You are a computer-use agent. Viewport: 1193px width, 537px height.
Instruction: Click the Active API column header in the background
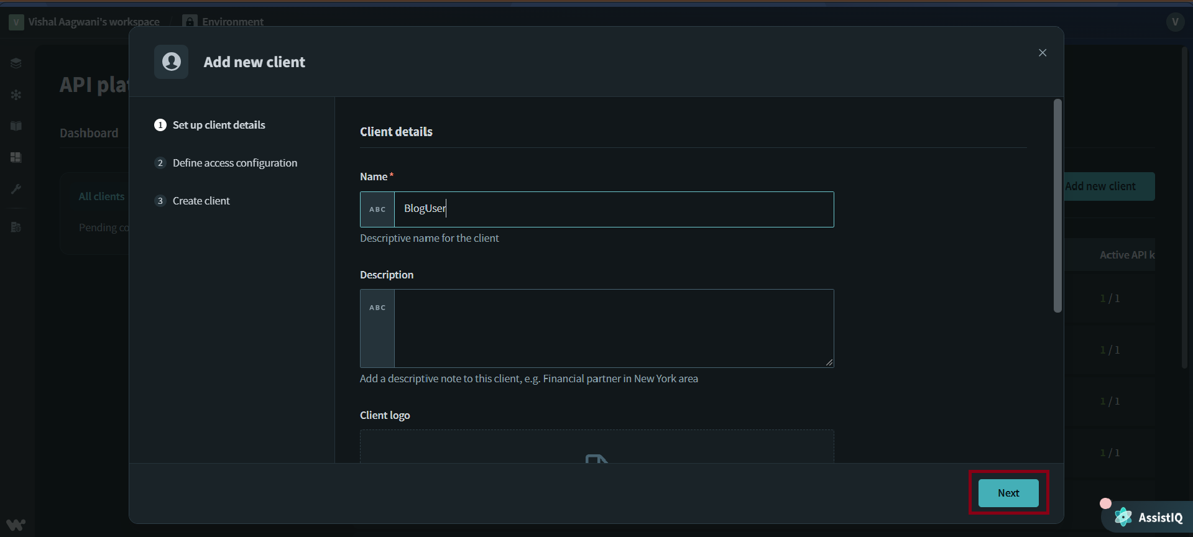click(x=1127, y=255)
